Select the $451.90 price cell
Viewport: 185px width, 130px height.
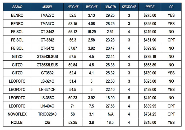coord(150,40)
